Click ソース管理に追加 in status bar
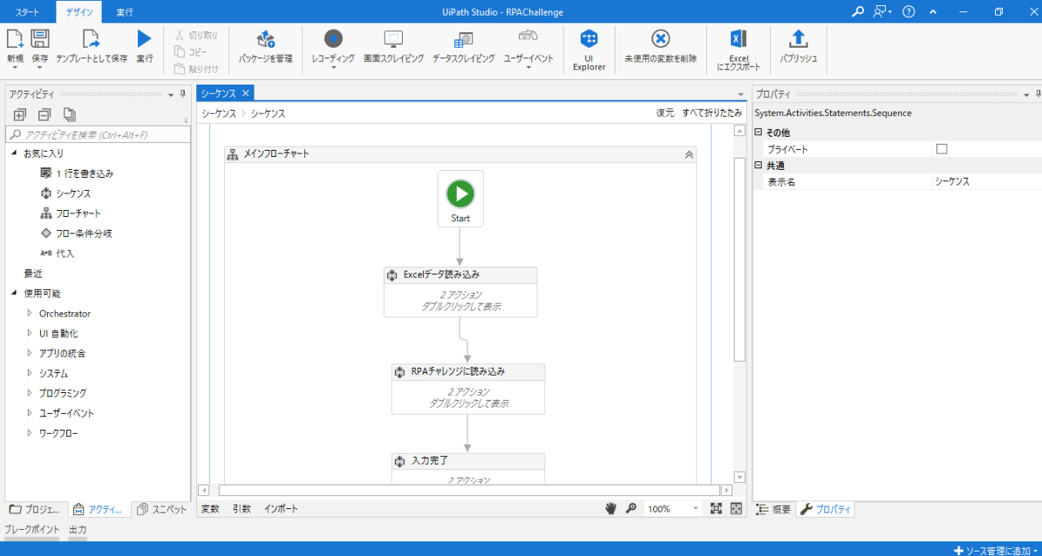 coord(995,550)
